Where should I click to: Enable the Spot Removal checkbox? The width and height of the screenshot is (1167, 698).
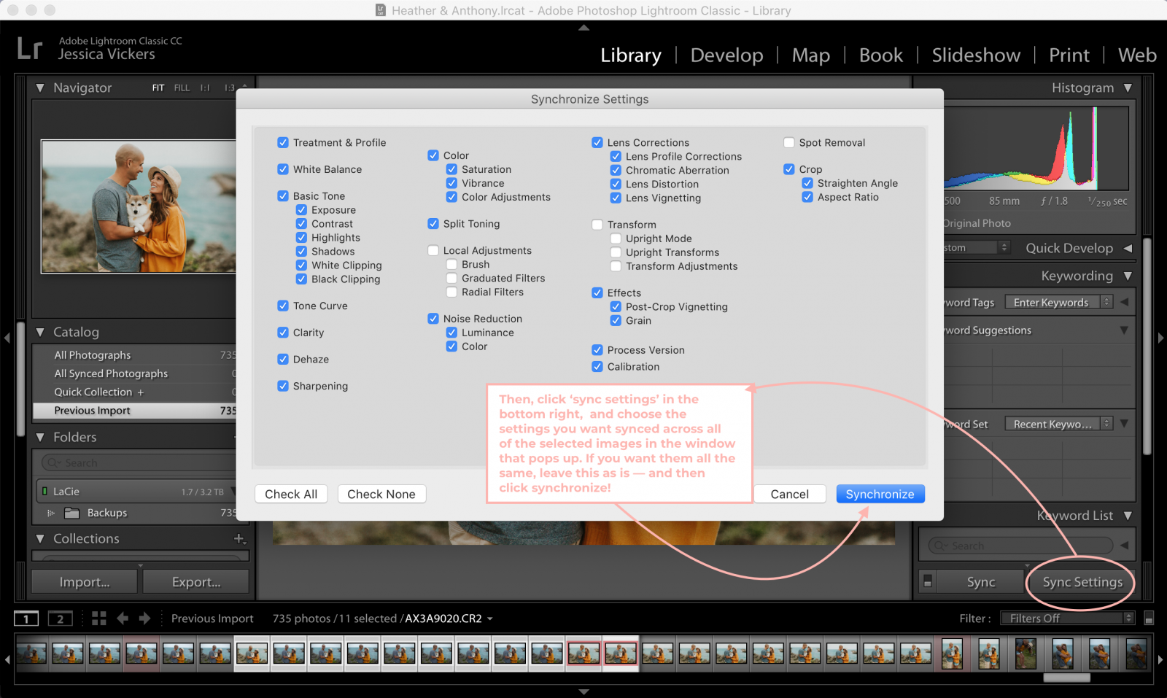[789, 142]
